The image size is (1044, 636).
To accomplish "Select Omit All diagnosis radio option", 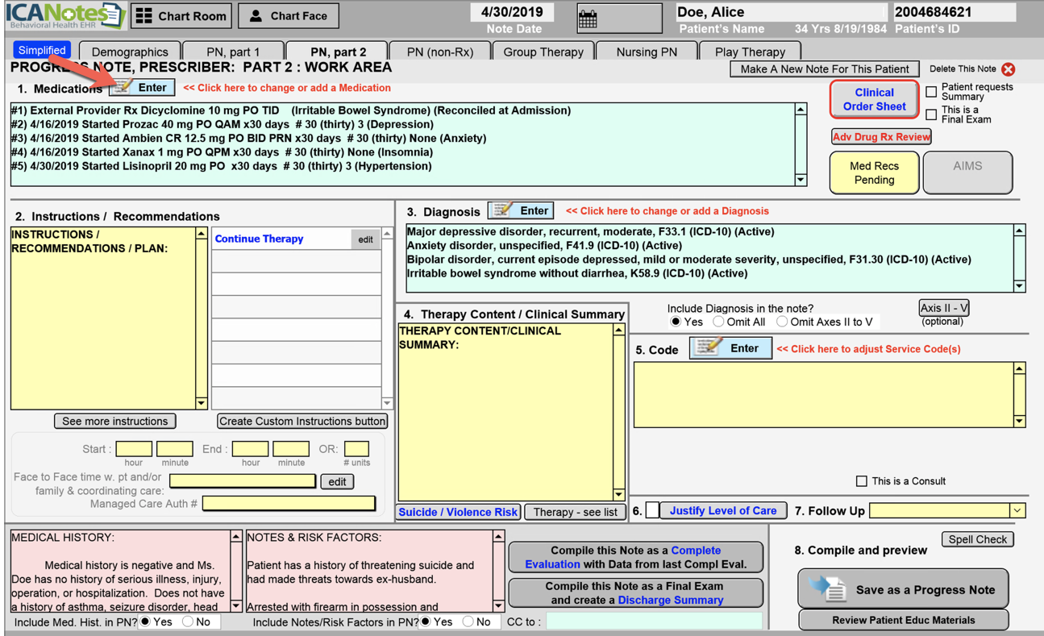I will 718,322.
